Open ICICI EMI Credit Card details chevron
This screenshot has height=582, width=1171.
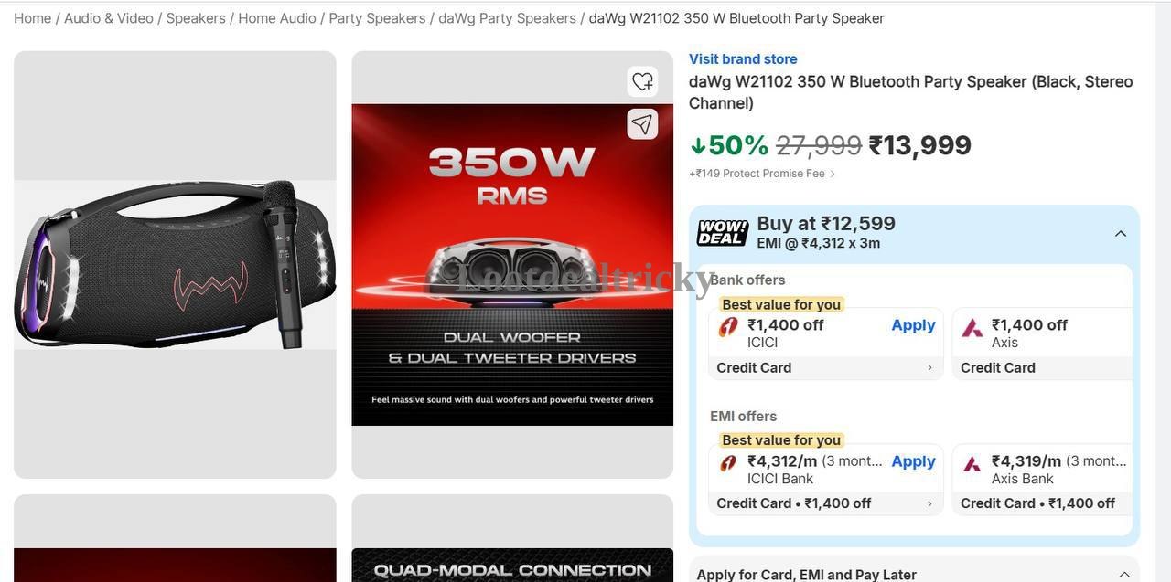click(x=929, y=503)
